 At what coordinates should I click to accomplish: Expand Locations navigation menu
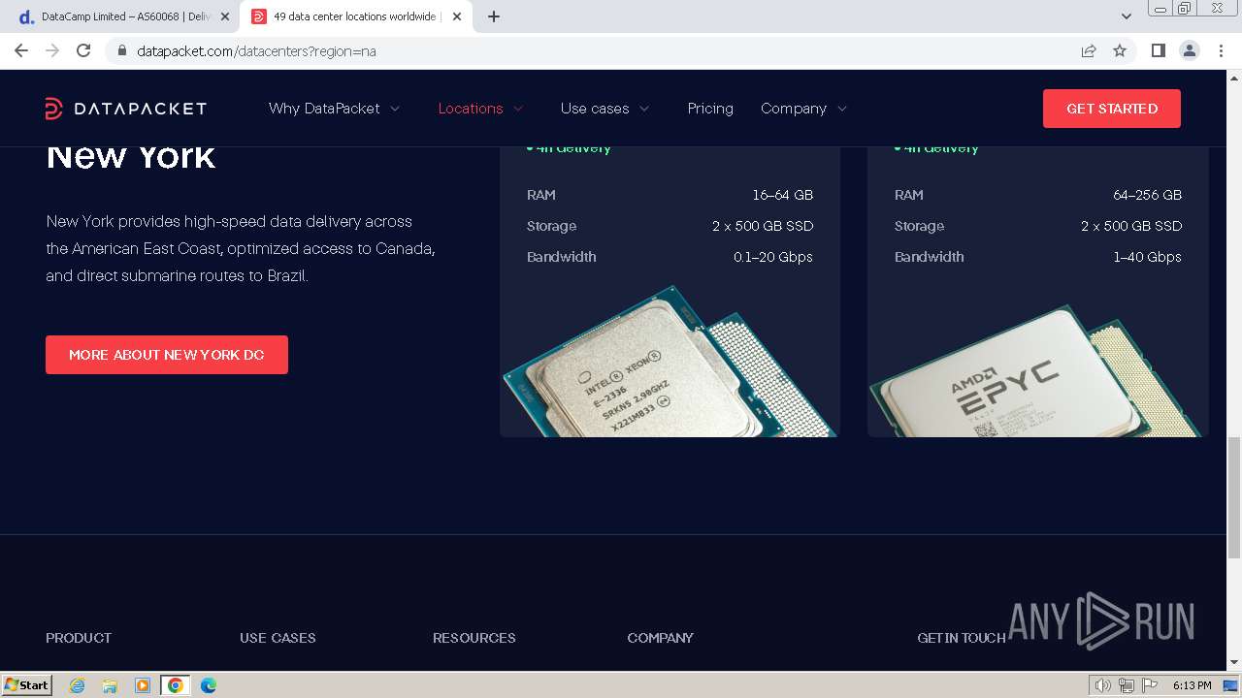[x=481, y=109]
